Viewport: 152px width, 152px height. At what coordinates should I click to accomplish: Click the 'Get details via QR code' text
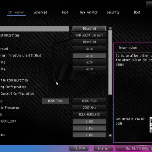coord(130,121)
